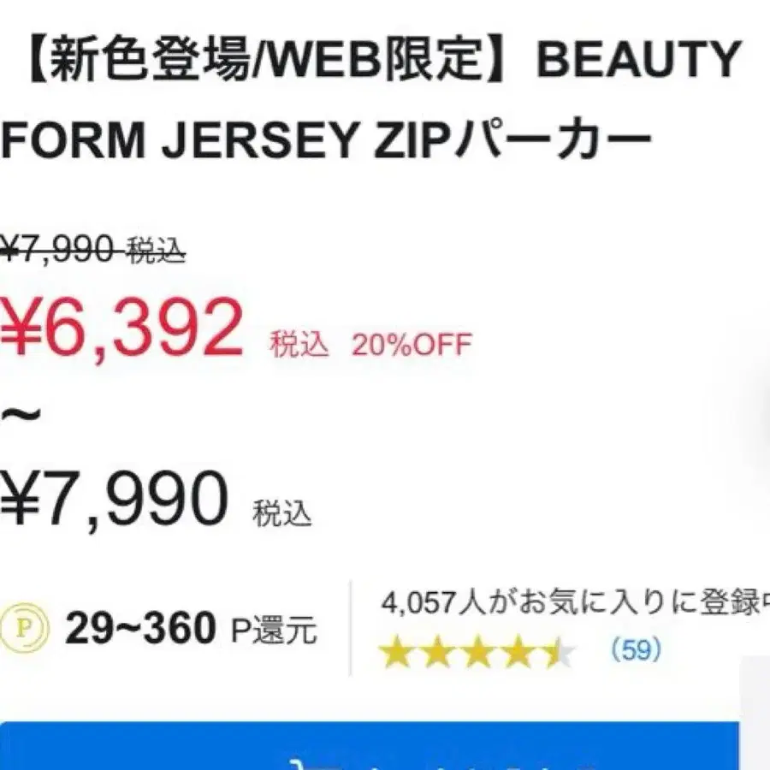Image resolution: width=770 pixels, height=770 pixels.
Task: Click the black ¥7,990 upper price
Action: [x=115, y=499]
